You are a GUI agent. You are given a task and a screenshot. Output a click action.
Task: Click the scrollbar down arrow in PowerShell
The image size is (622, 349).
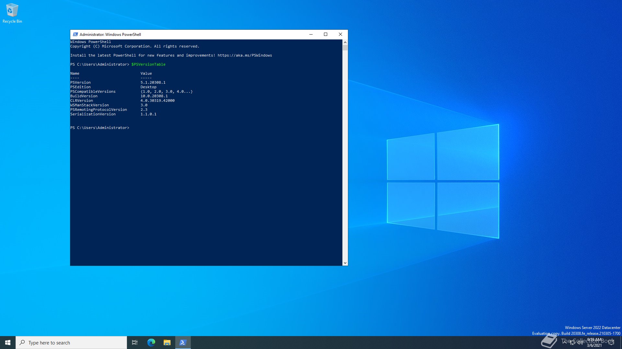[345, 263]
